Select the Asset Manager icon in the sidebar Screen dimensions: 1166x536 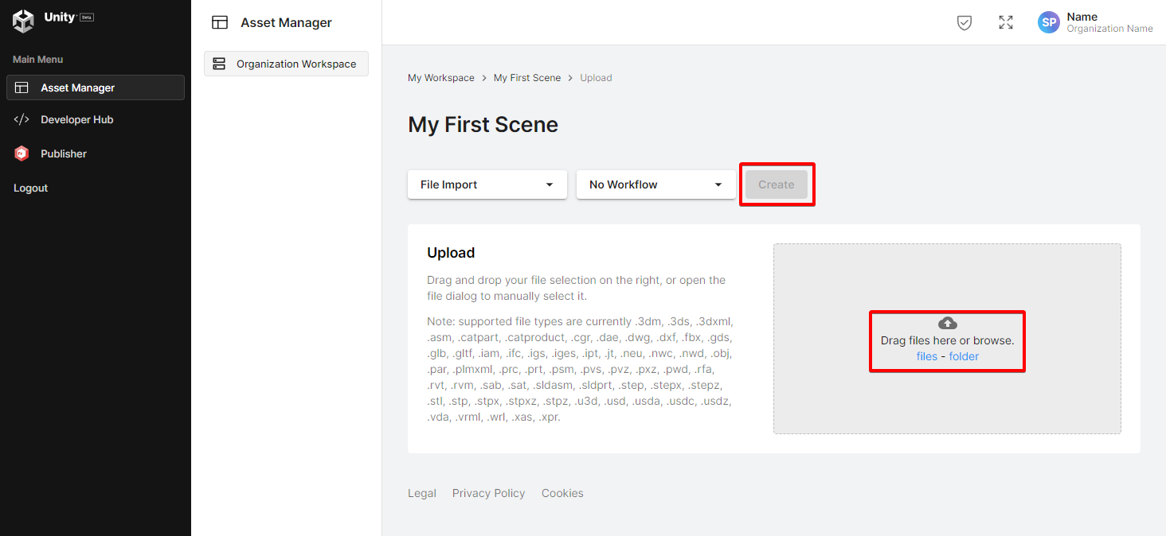(x=22, y=87)
